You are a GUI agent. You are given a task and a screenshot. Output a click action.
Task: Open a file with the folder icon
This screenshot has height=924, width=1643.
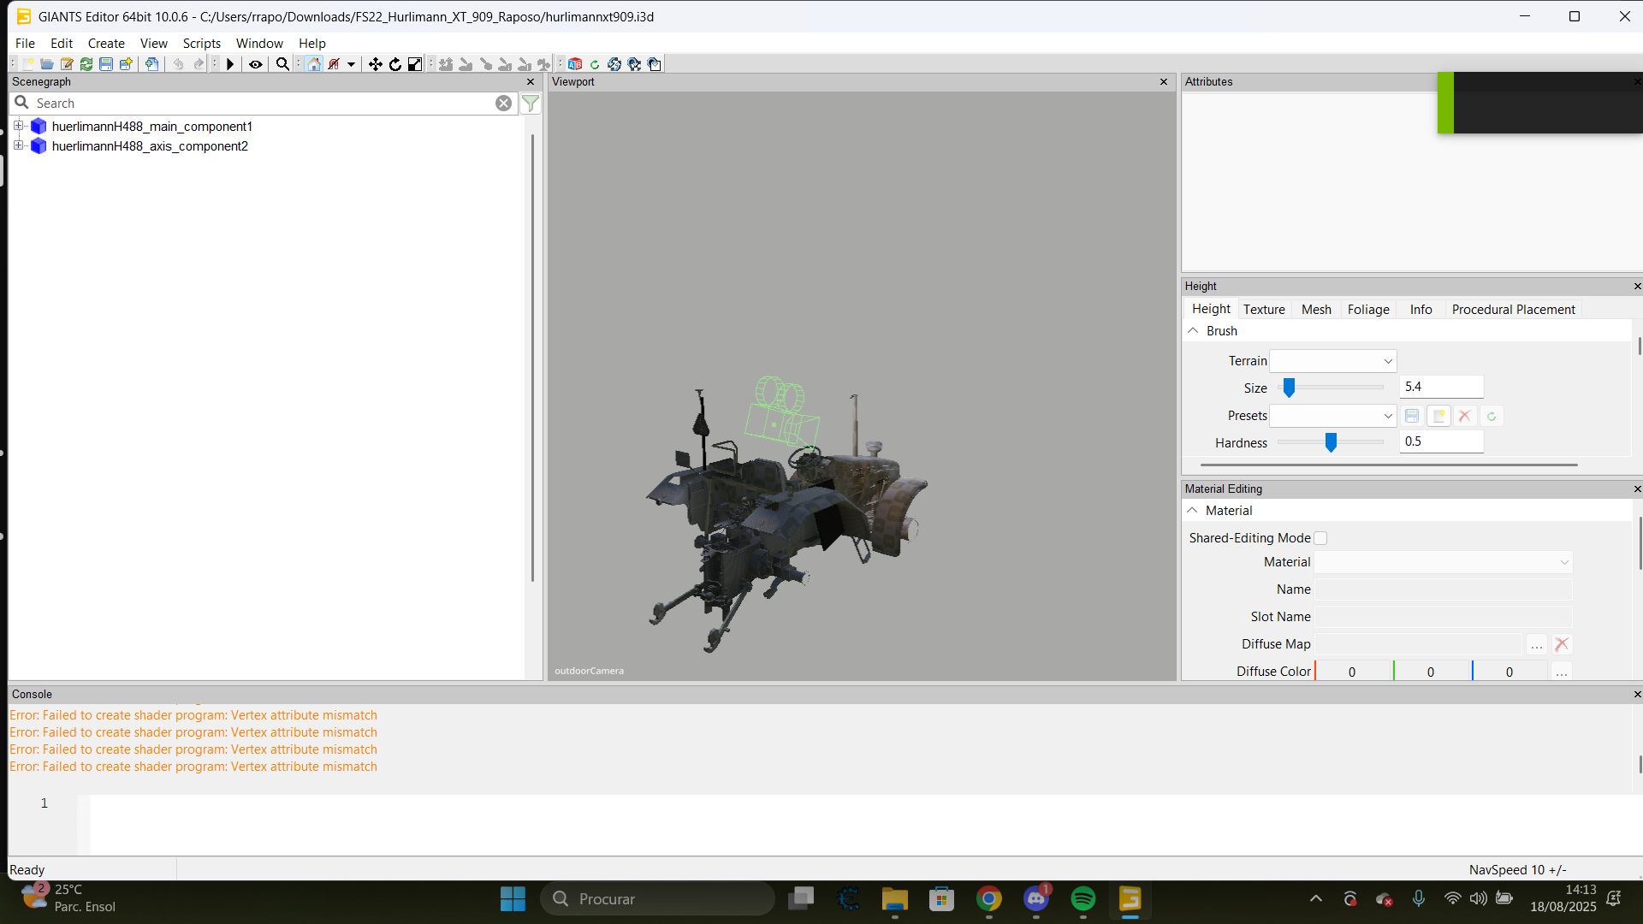pyautogui.click(x=47, y=64)
